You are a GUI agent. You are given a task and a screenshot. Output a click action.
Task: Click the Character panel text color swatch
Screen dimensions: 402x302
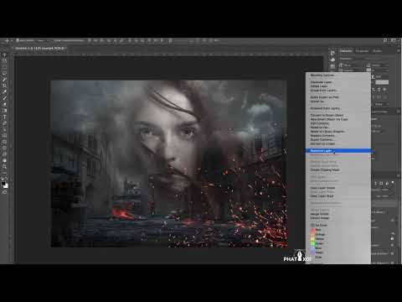[382, 82]
